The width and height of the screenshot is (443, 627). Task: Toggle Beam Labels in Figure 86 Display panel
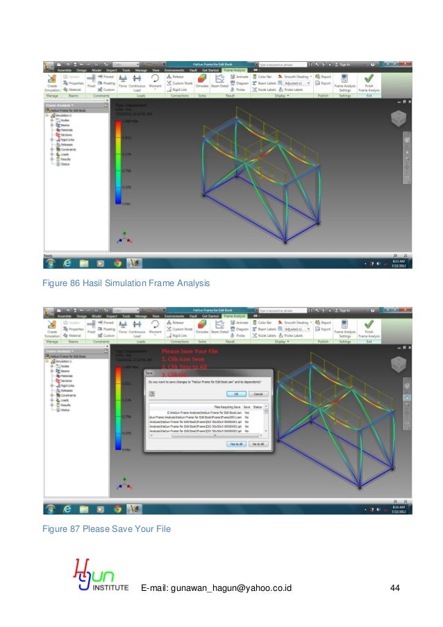pos(264,83)
